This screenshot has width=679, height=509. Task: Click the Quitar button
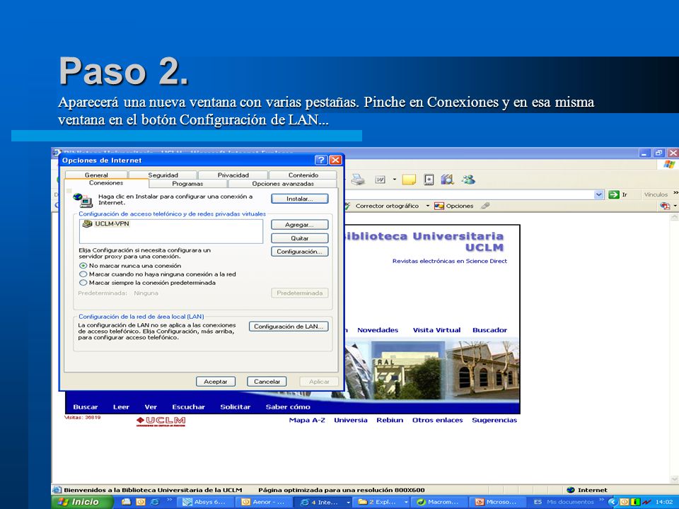tap(300, 238)
